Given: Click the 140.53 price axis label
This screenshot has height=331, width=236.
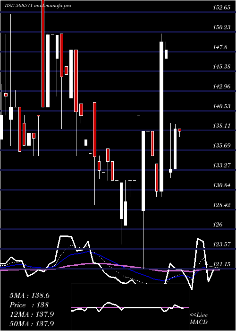Looking at the screenshot, I should coord(221,106).
